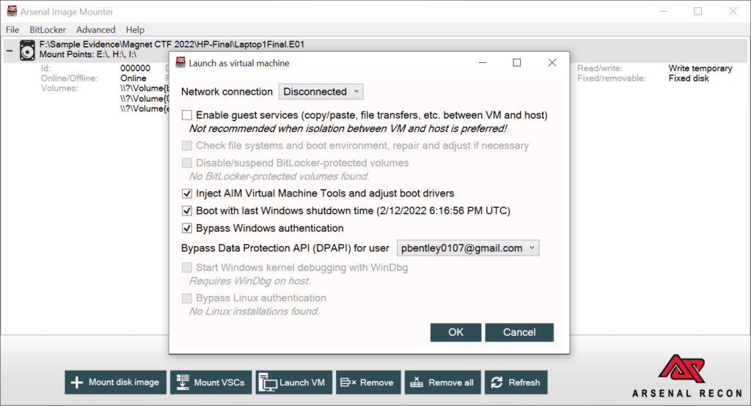Click the Launch VM monitor icon
Viewport: 751px width, 406px height.
point(268,383)
